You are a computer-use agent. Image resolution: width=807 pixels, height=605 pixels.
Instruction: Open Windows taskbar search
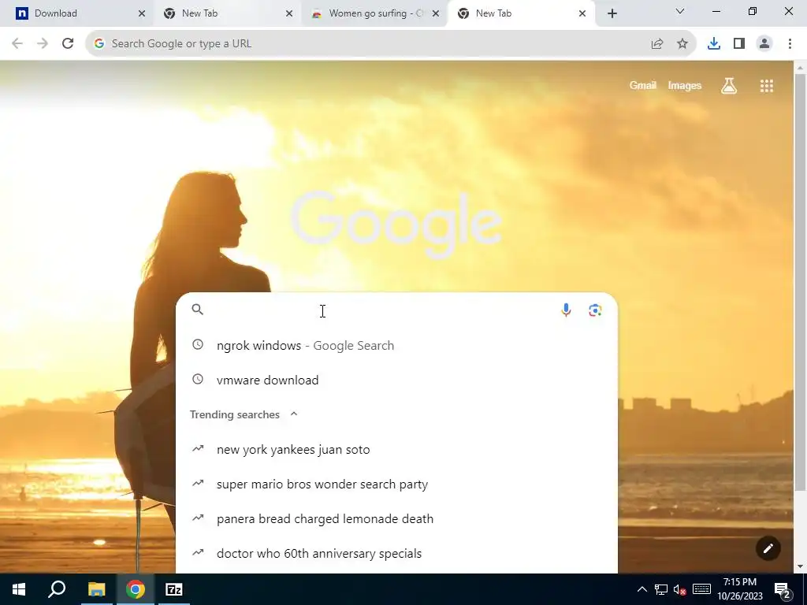pos(57,589)
